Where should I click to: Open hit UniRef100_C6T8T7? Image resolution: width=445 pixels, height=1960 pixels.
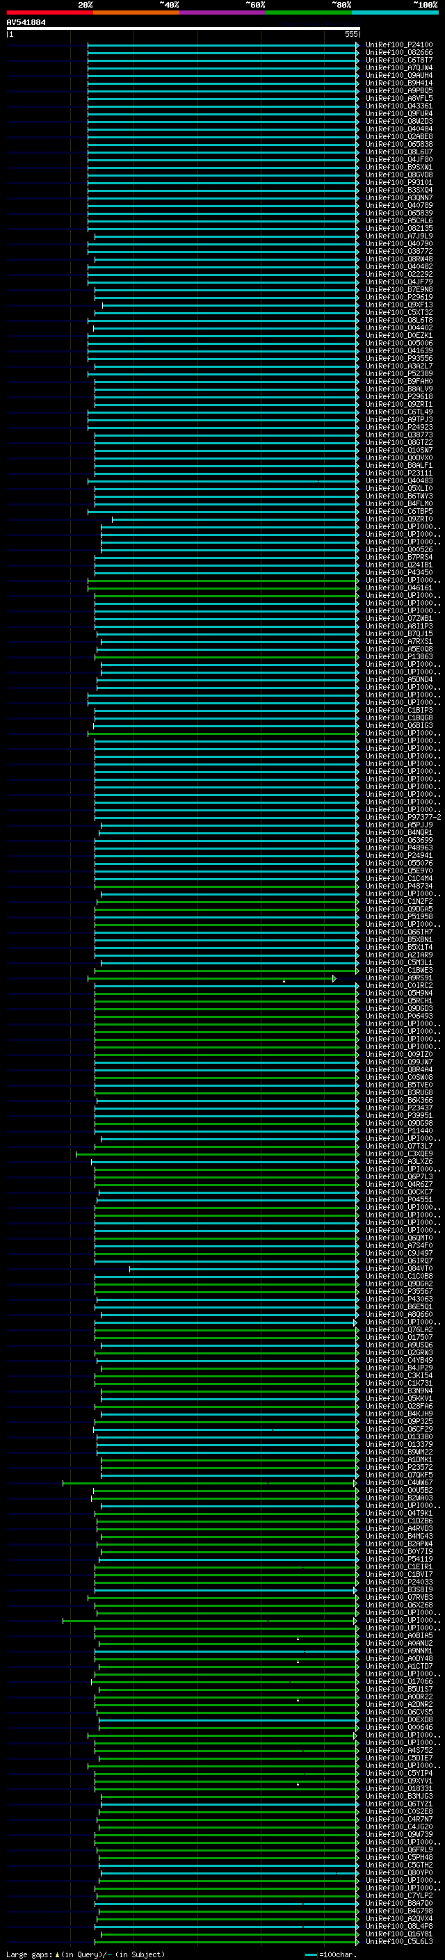pyautogui.click(x=399, y=60)
